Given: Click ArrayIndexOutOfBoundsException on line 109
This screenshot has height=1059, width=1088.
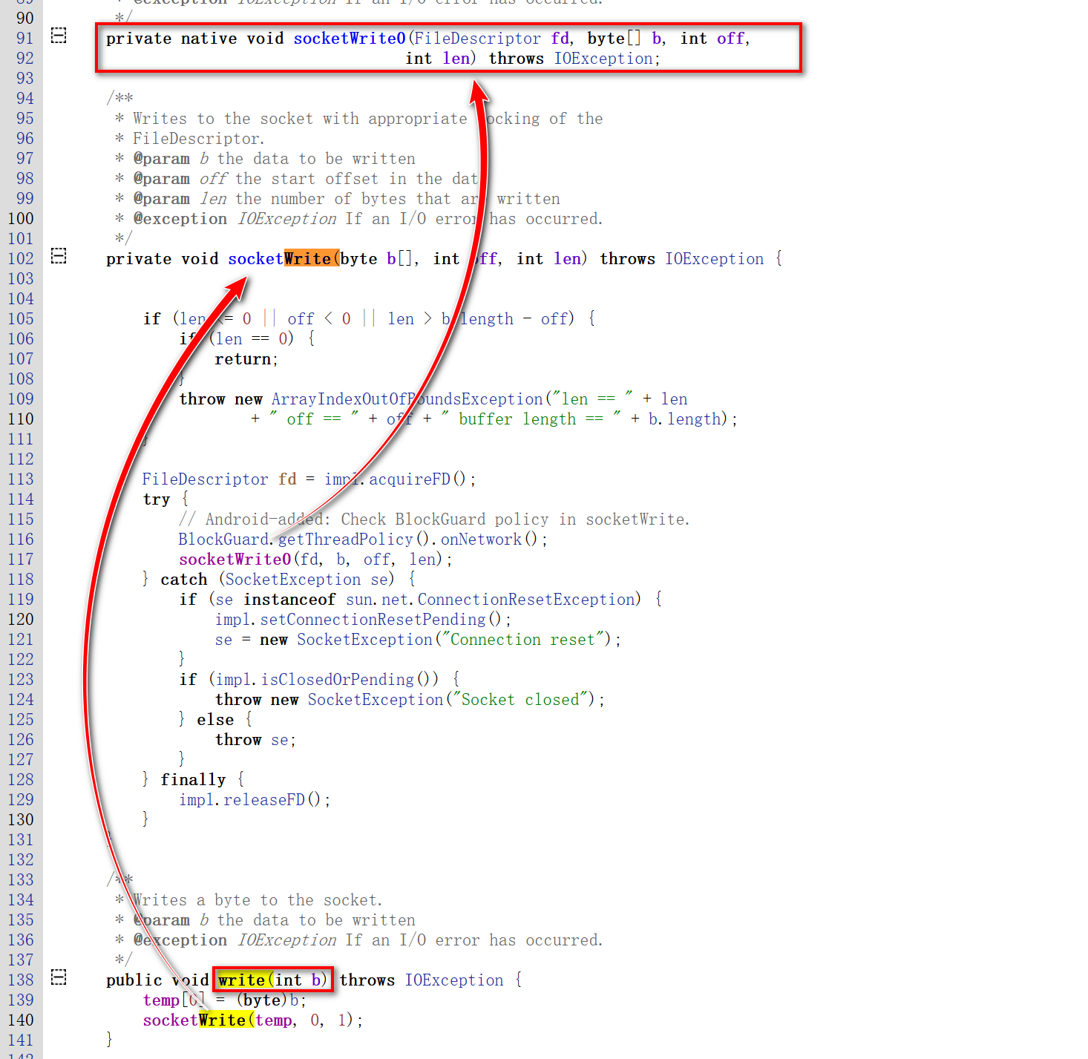Looking at the screenshot, I should point(407,399).
